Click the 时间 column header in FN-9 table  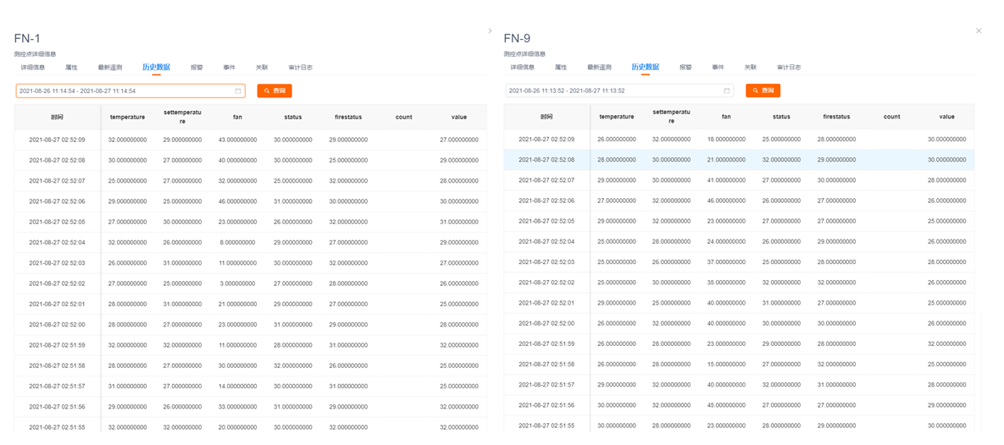click(546, 117)
